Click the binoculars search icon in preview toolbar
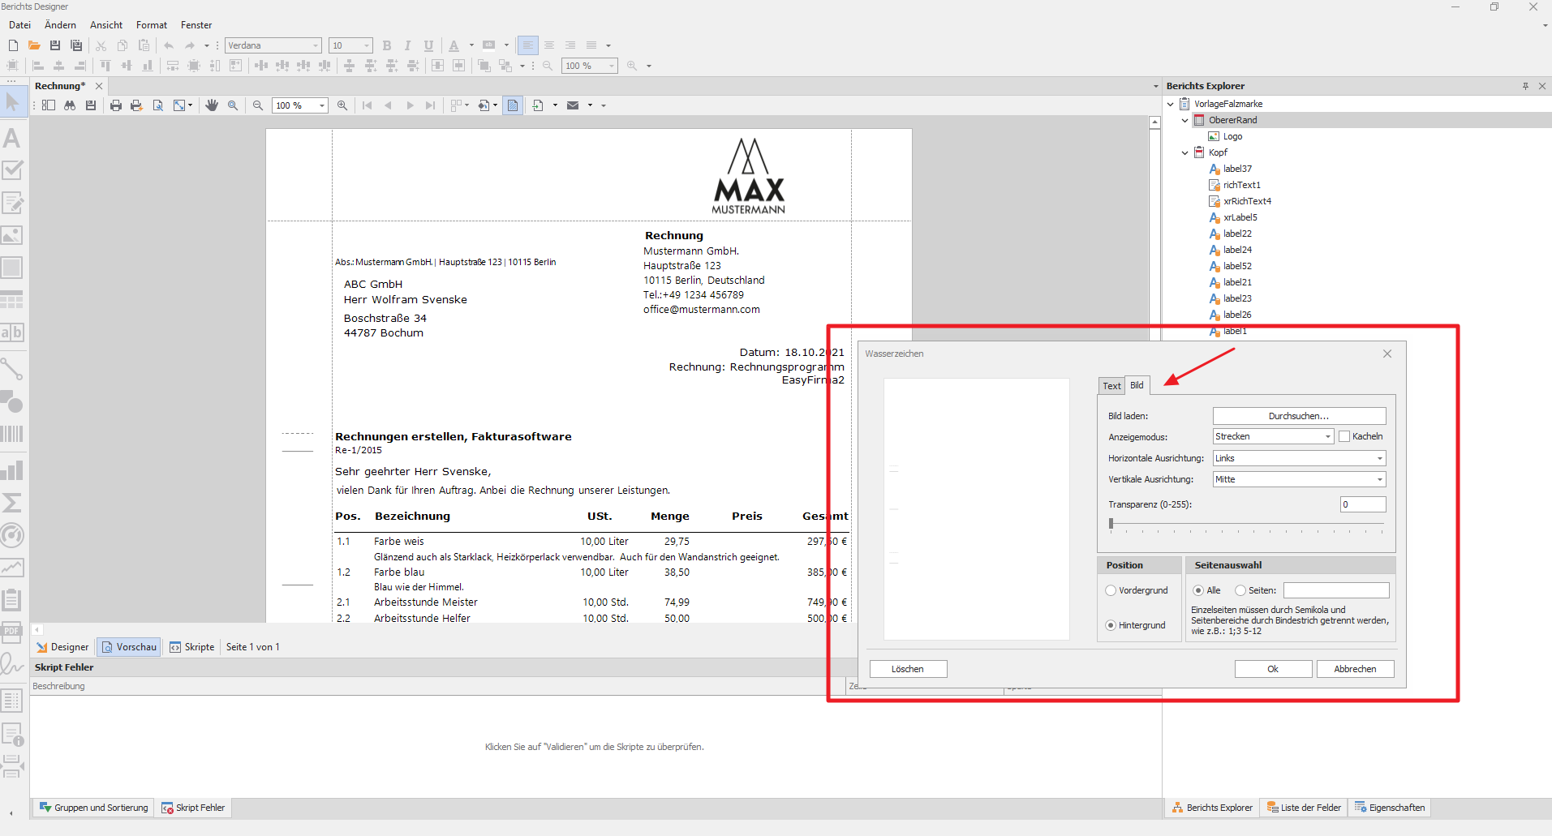Viewport: 1552px width, 836px height. coord(70,105)
